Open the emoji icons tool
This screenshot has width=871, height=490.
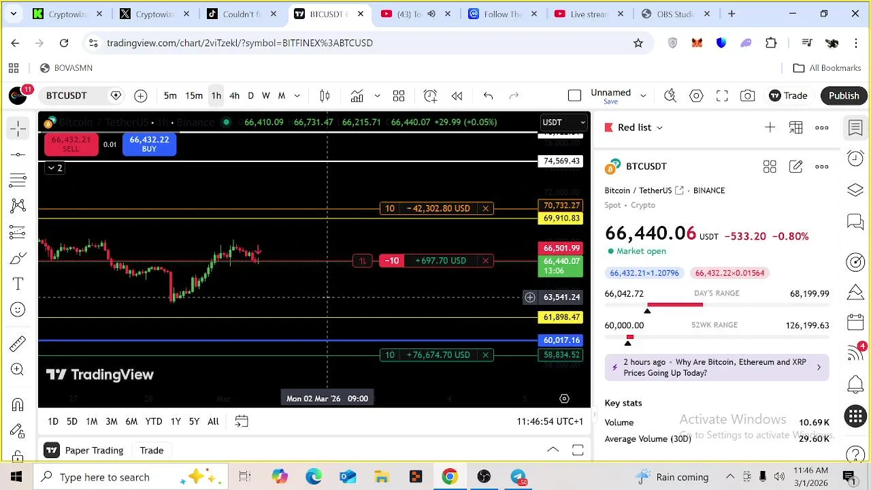pyautogui.click(x=18, y=310)
